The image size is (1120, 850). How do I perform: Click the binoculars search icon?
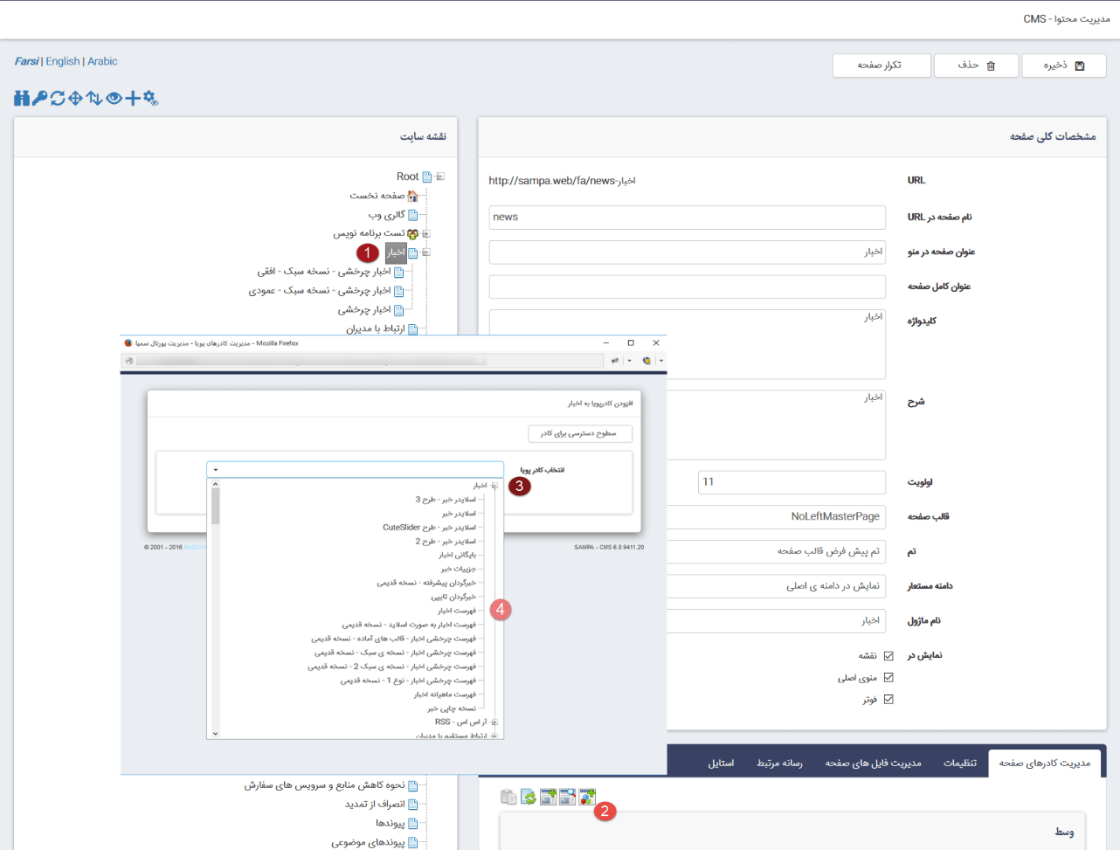point(22,98)
